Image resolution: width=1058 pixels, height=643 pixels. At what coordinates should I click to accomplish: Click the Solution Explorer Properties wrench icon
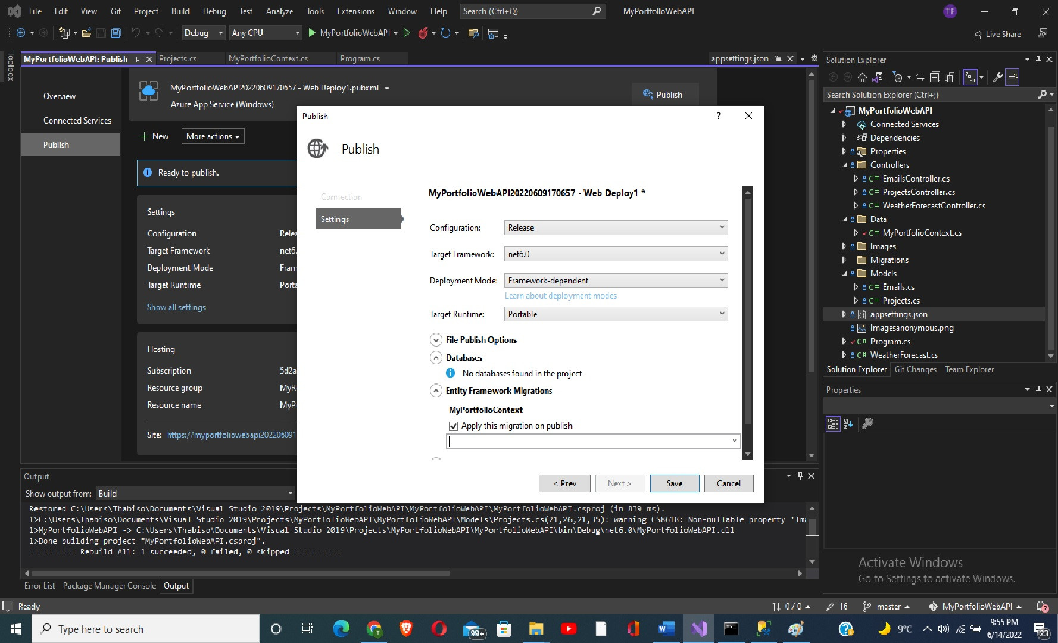pos(997,77)
